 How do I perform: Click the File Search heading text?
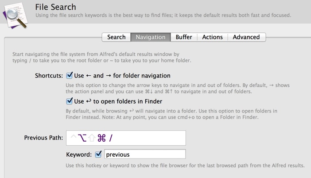pos(55,7)
